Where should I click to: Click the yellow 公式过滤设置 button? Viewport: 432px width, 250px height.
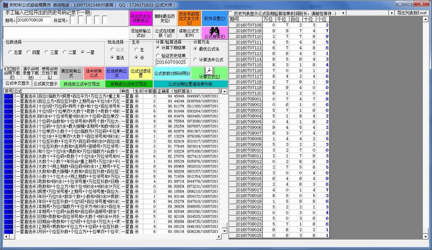coord(139,73)
